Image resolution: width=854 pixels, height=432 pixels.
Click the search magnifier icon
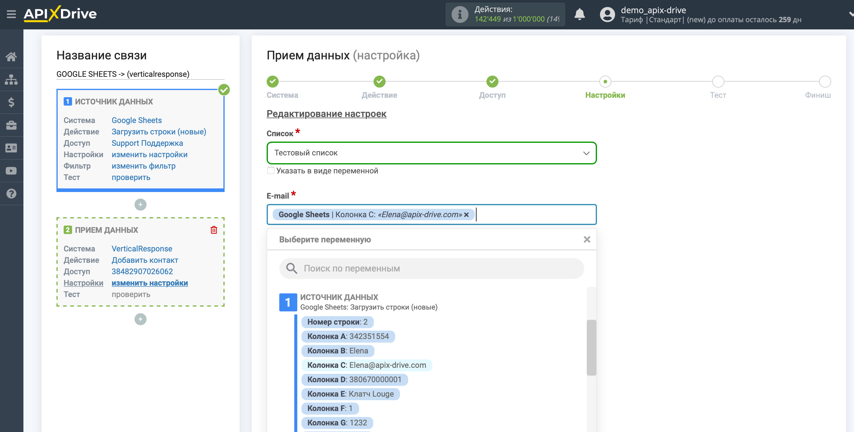(x=291, y=268)
